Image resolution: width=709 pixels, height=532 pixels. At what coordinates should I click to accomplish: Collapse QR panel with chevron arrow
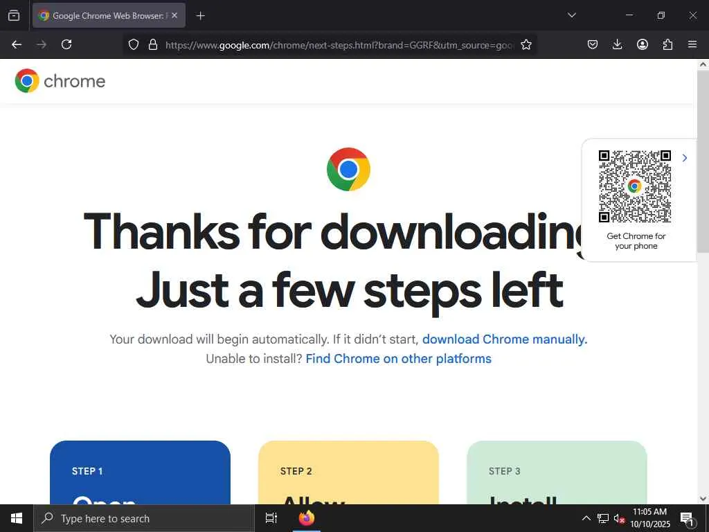685,157
